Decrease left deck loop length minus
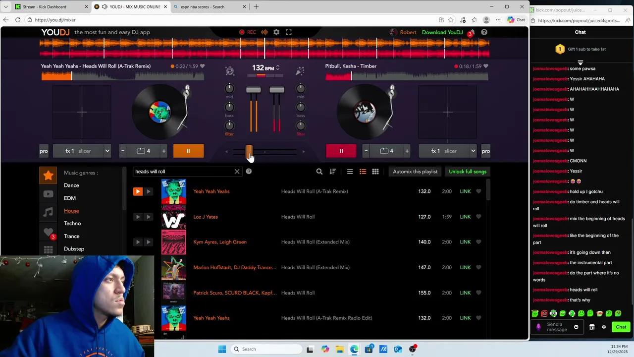 tap(122, 151)
